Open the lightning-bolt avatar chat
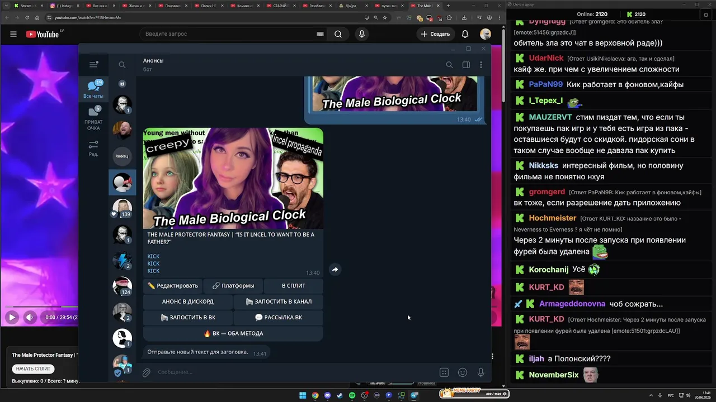716x402 pixels. coord(122,260)
